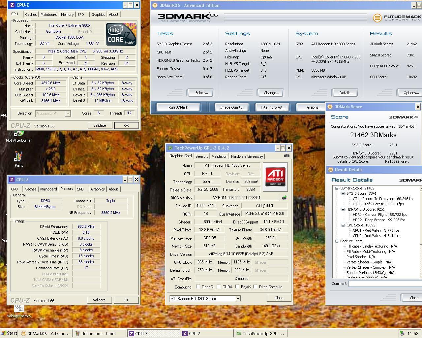Click the GPU Clock 865 MHz field
Screen dimensions: 422x338
pos(204,262)
